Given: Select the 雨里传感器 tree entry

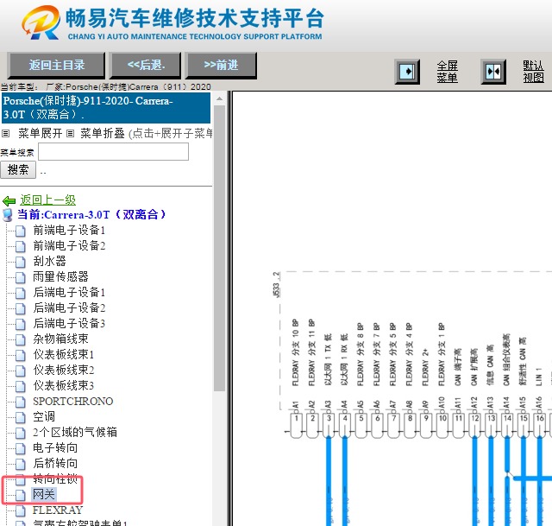Looking at the screenshot, I should tap(60, 277).
